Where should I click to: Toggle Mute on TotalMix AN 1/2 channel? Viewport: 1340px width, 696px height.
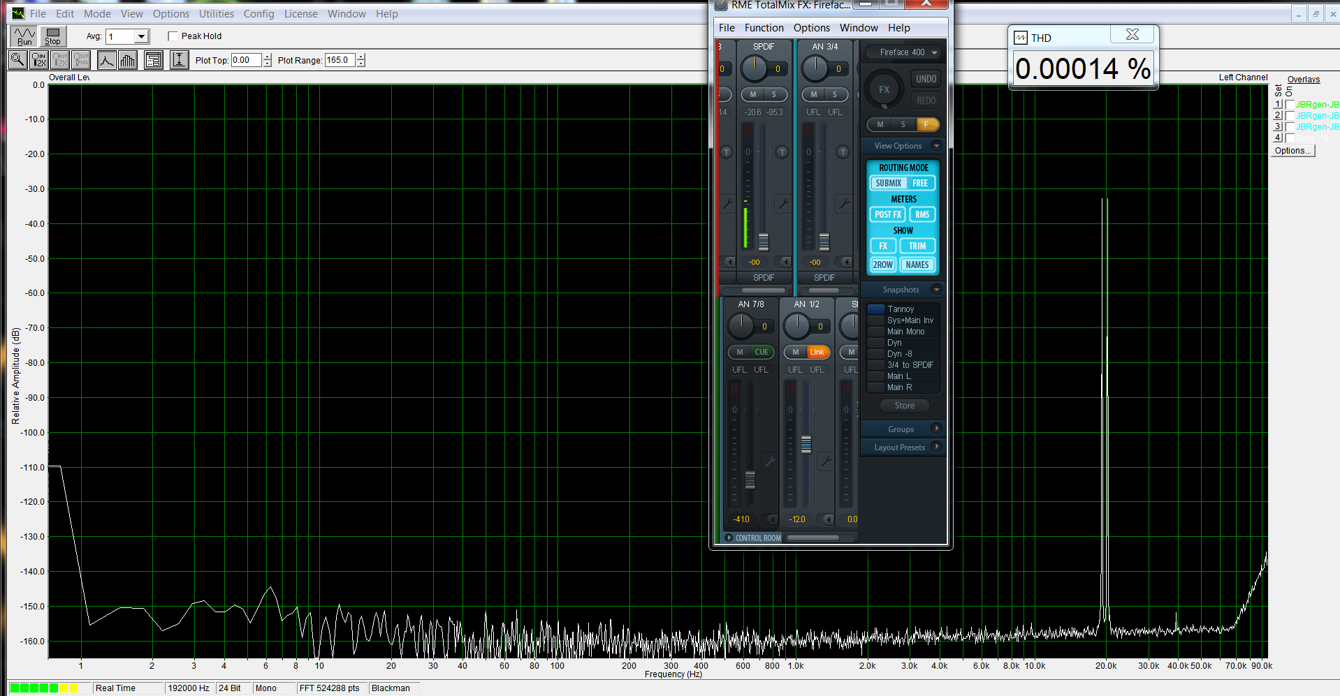[x=795, y=352]
